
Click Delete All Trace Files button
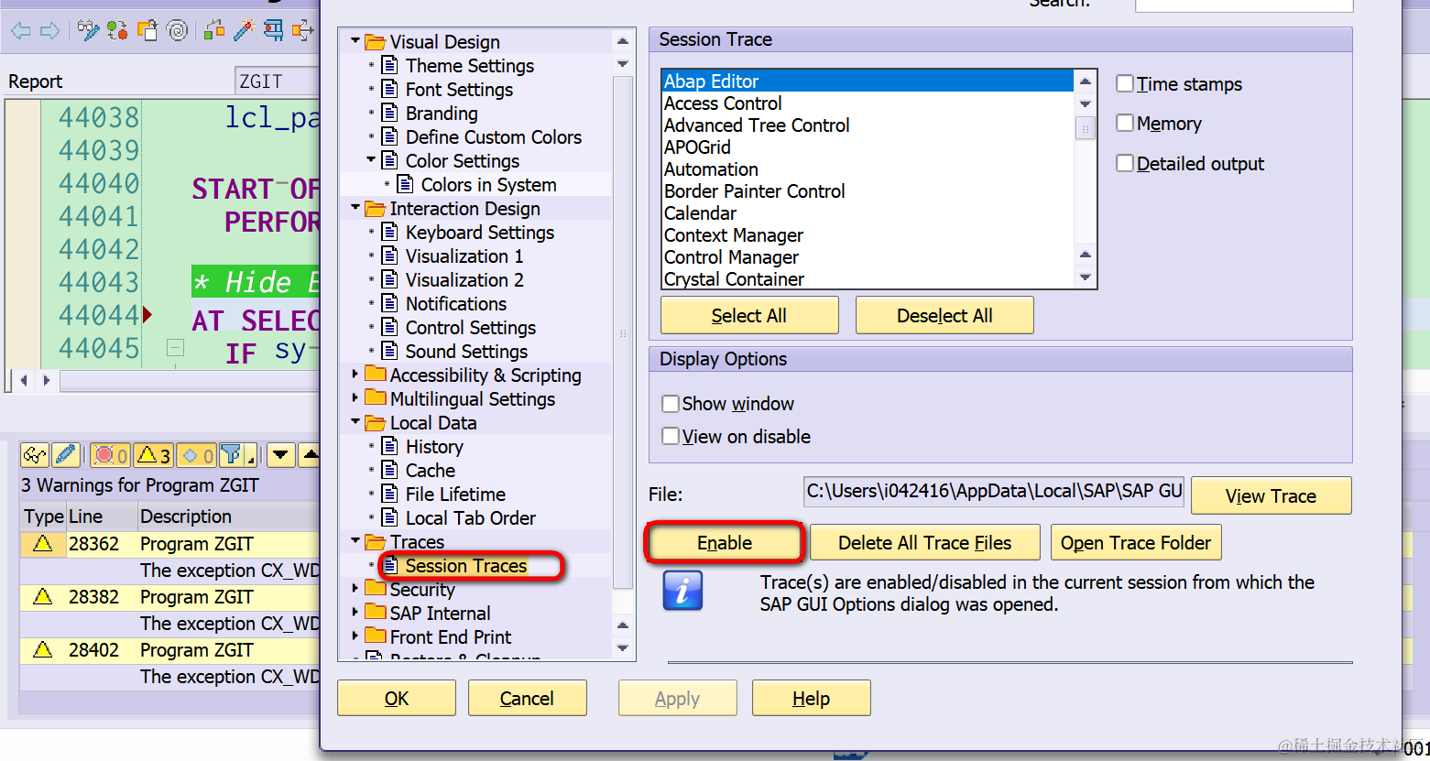pos(925,543)
